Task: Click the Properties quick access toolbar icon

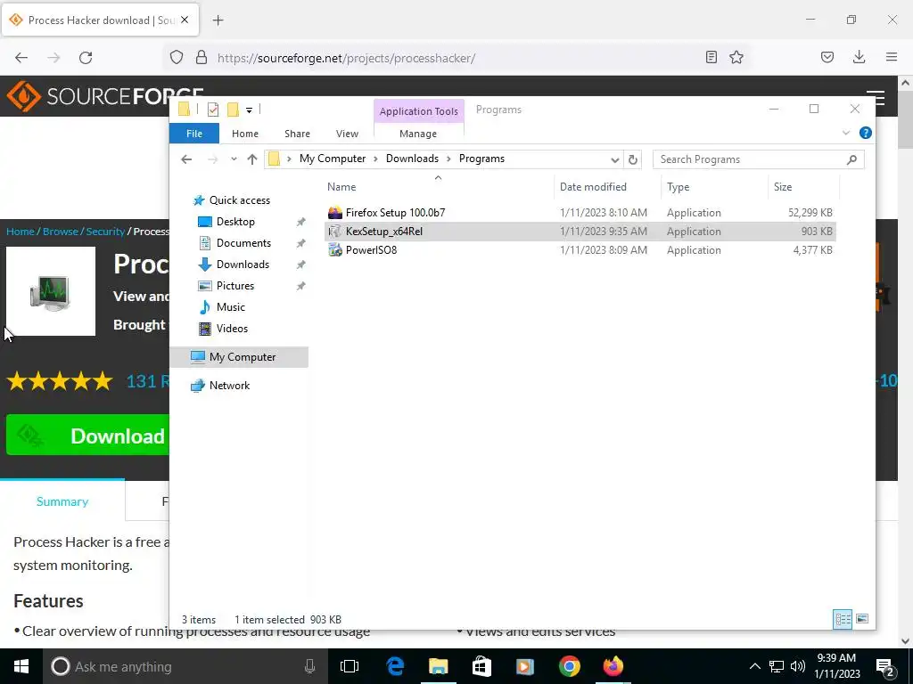Action: [x=213, y=110]
